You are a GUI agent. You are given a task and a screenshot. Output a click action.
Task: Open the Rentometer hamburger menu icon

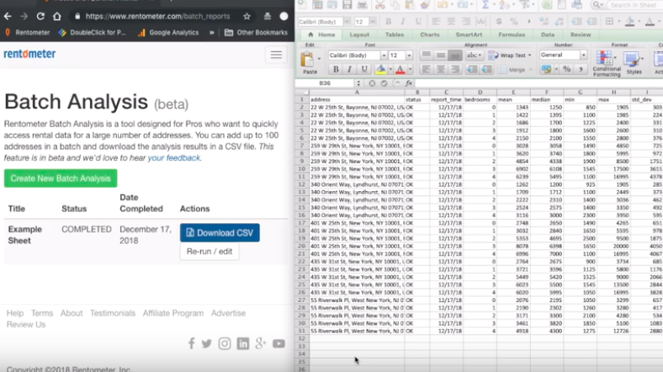point(275,55)
